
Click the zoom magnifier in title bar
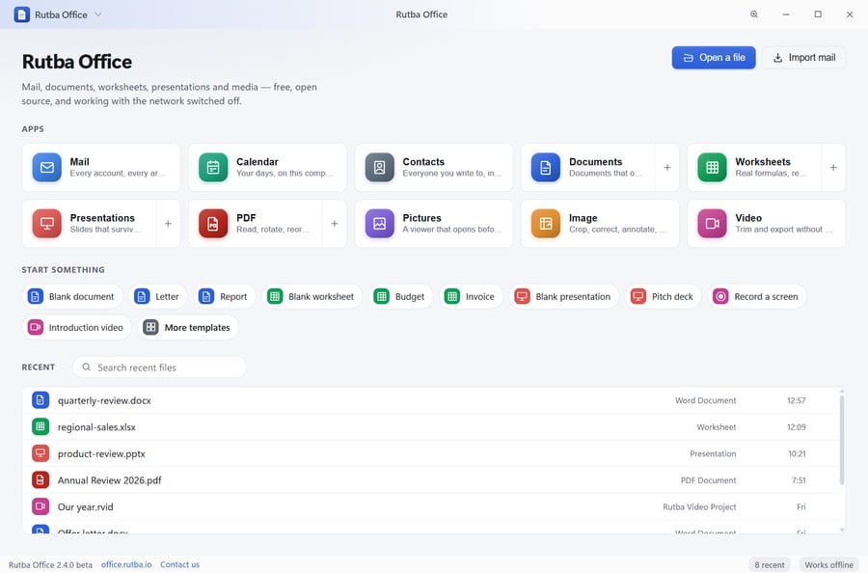pos(754,14)
